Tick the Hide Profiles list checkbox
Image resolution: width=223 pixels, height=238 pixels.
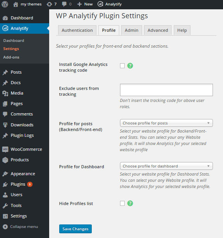pyautogui.click(x=122, y=203)
